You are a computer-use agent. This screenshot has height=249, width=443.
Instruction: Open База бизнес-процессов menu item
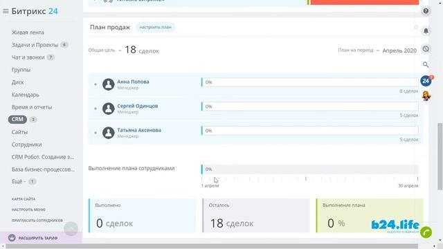pyautogui.click(x=43, y=169)
